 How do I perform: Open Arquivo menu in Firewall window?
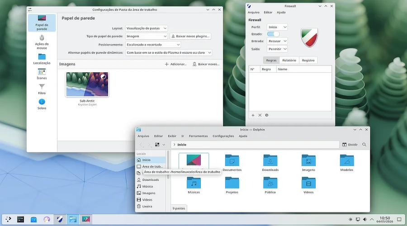(253, 12)
